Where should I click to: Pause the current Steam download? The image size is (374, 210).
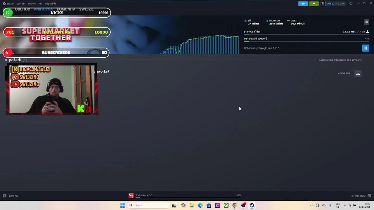[366, 48]
